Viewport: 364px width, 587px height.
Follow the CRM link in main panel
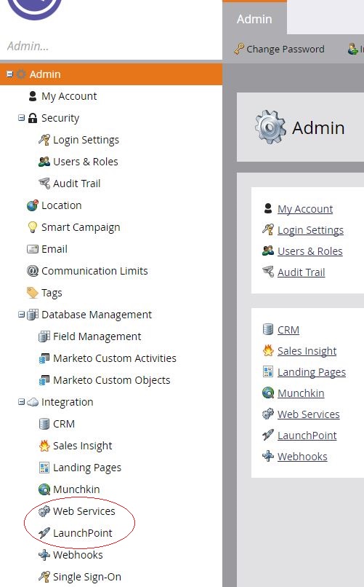(x=288, y=330)
